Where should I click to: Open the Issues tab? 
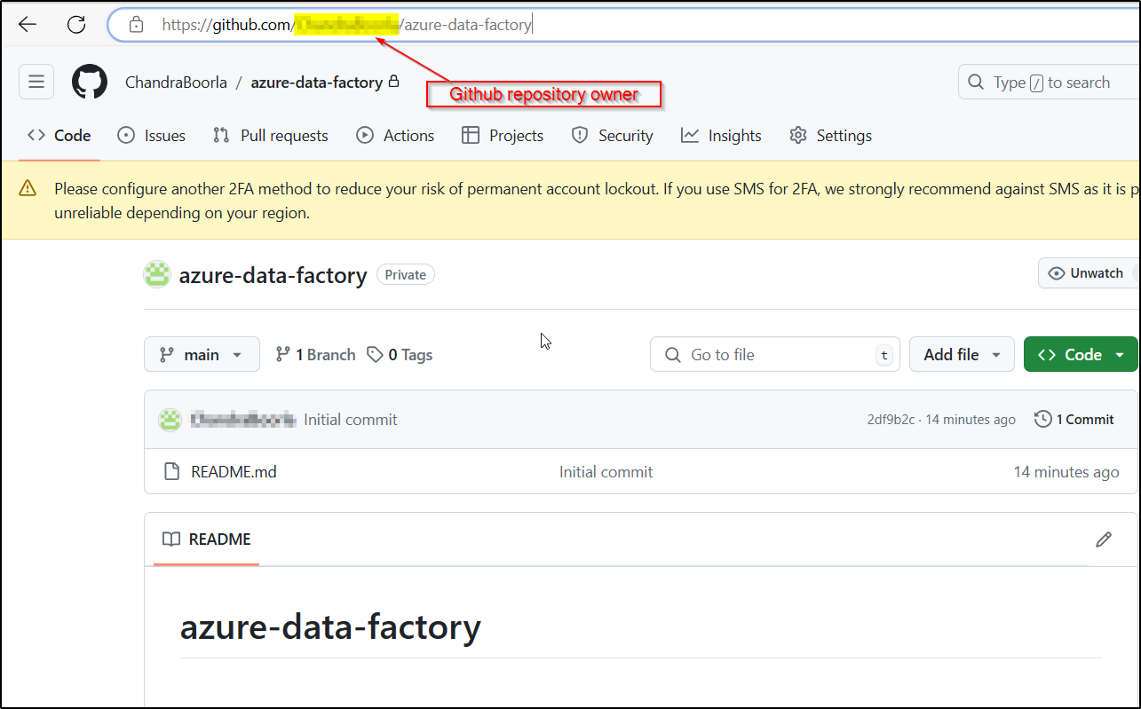152,136
